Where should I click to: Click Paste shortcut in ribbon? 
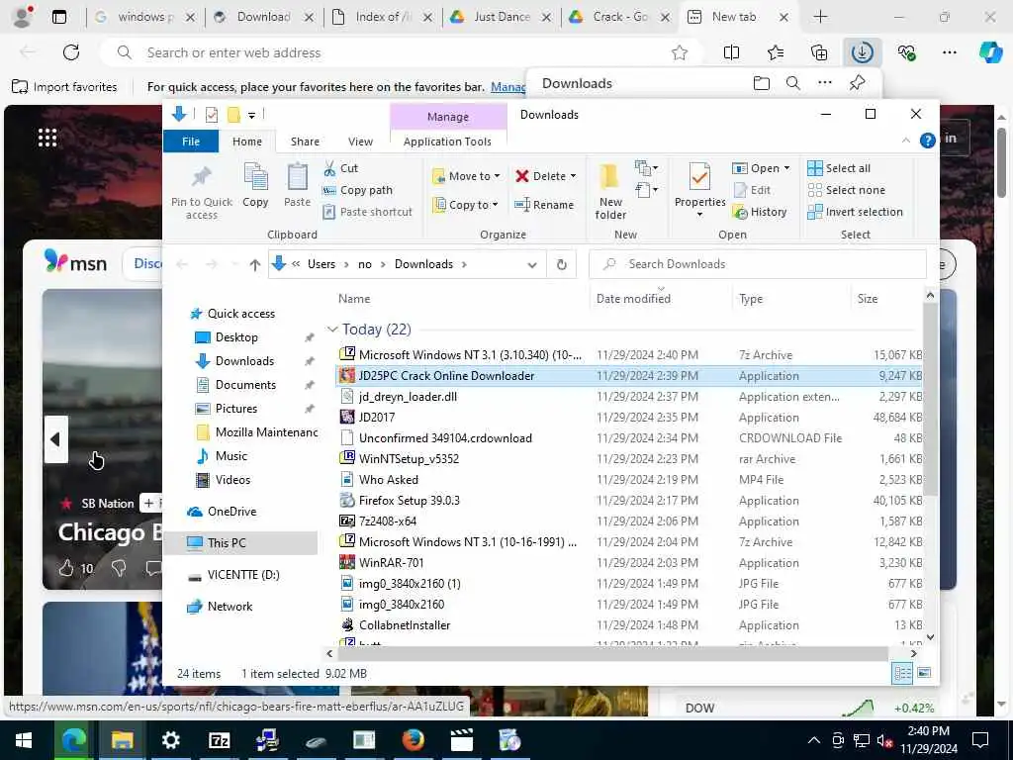click(x=367, y=212)
